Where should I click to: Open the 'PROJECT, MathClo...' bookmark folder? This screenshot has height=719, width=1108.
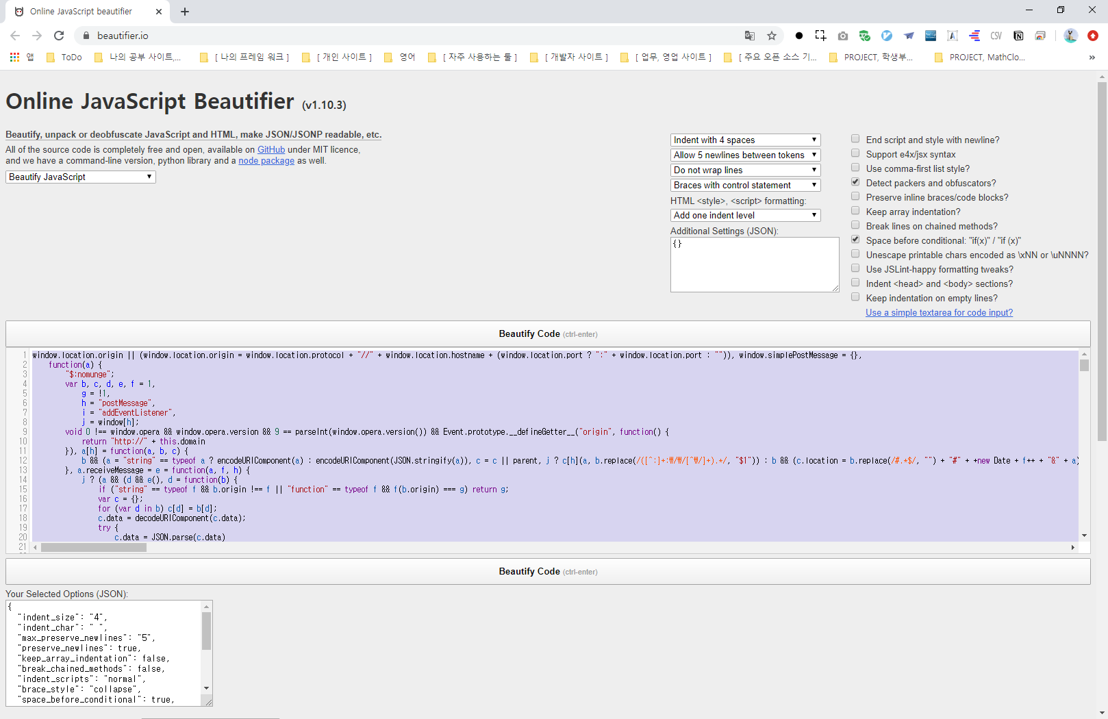pos(980,58)
